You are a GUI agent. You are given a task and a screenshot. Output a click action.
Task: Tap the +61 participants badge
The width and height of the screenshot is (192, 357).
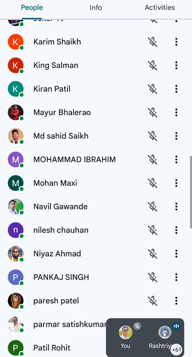[177, 349]
